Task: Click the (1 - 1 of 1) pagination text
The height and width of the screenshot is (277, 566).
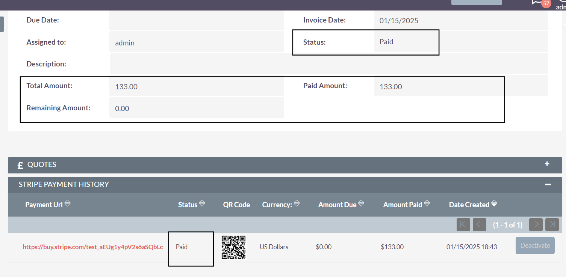Action: 507,225
